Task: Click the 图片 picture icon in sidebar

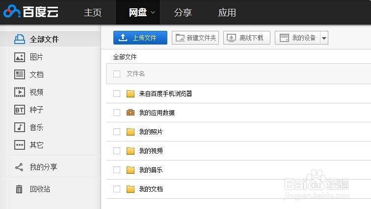Action: (20, 57)
